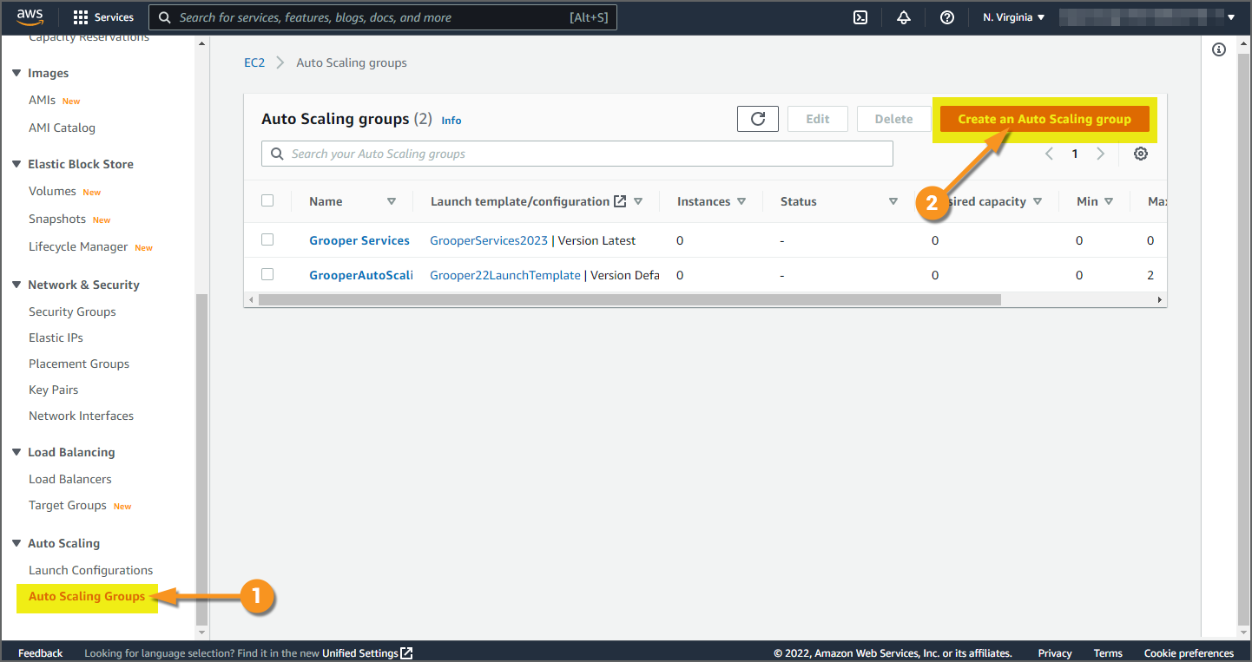Image resolution: width=1252 pixels, height=662 pixels.
Task: Open the GrooperAutoScali group link
Action: click(361, 275)
